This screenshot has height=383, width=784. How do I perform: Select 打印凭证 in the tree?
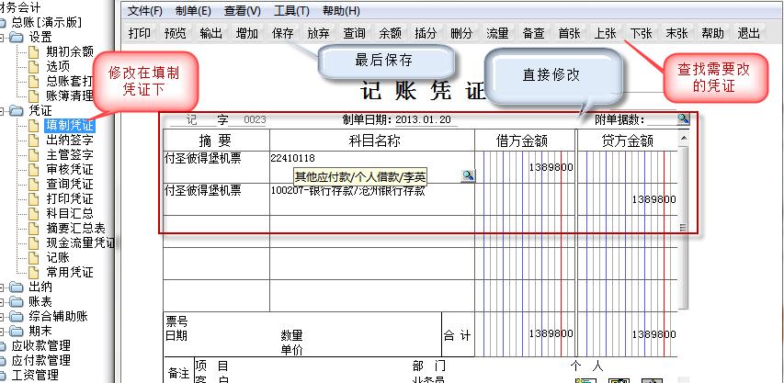(70, 198)
